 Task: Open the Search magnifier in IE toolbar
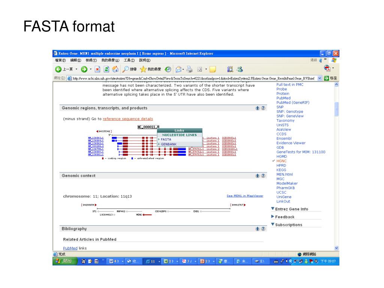coord(125,69)
